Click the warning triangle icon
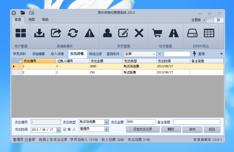 pyautogui.click(x=89, y=33)
